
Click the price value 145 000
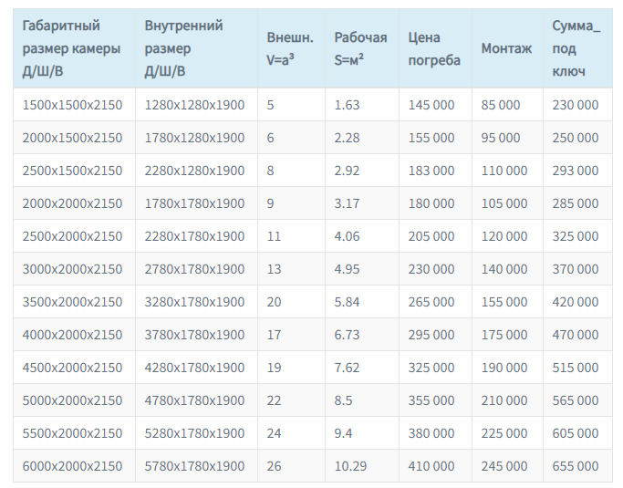click(x=431, y=105)
